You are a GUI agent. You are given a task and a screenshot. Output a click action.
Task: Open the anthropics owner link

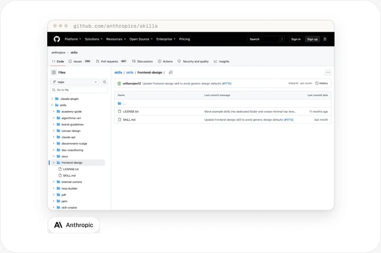[x=58, y=52]
